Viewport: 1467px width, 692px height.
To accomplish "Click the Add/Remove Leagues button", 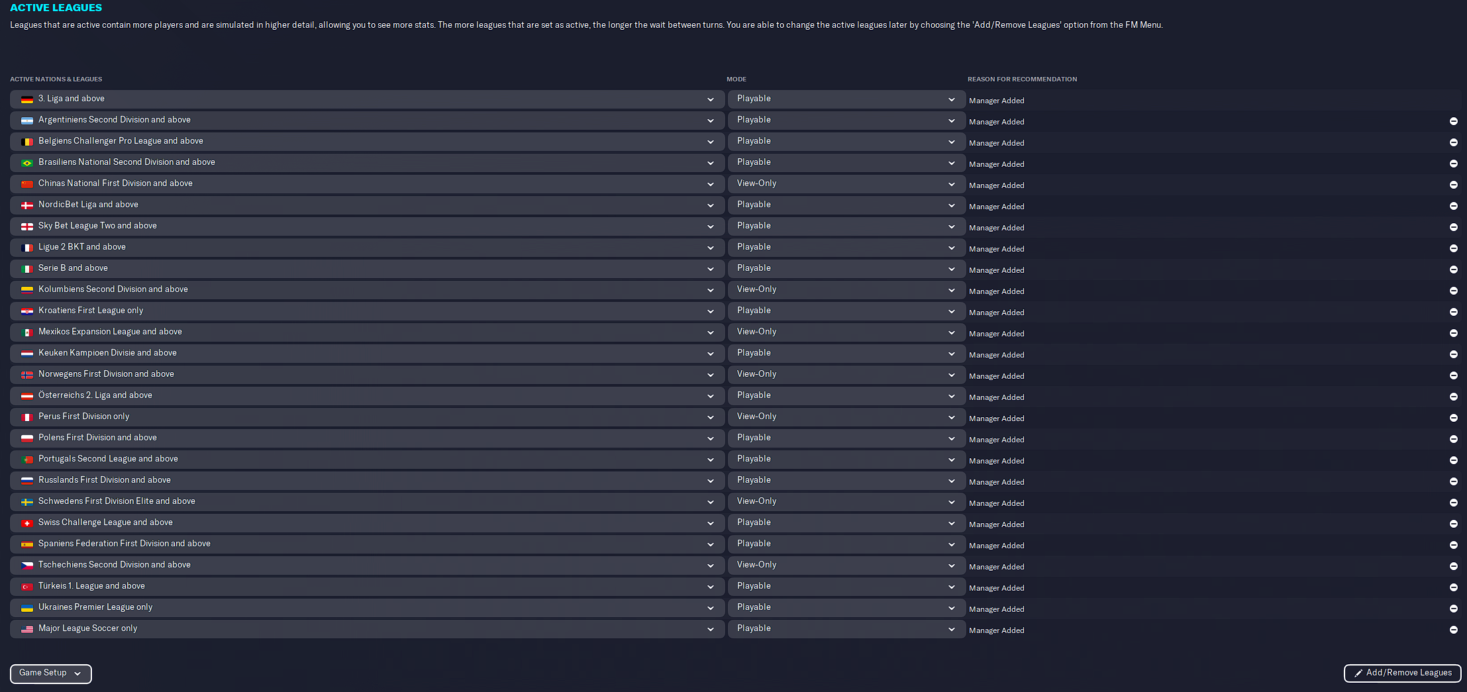I will pos(1402,673).
